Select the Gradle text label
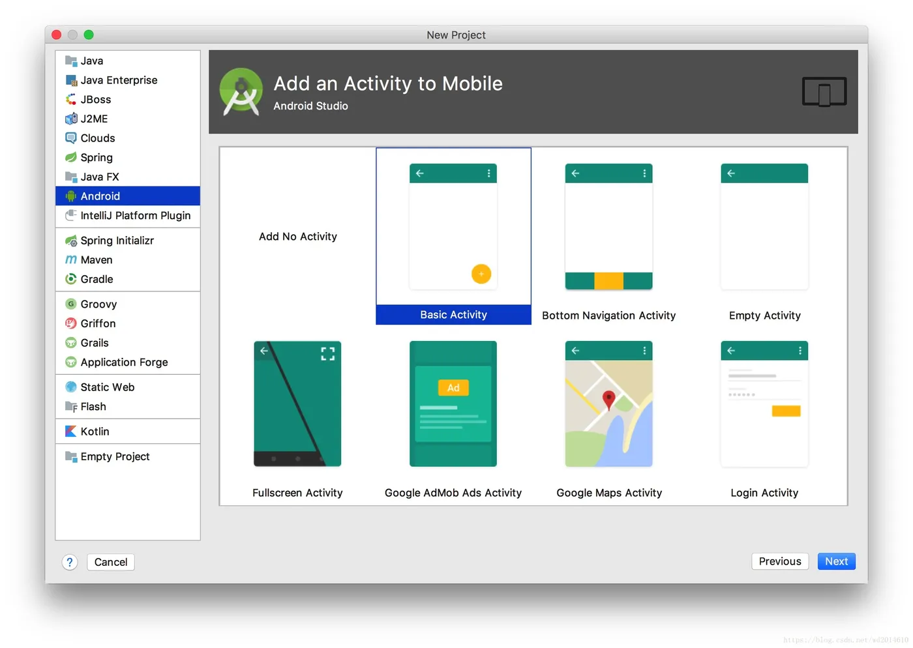The height and width of the screenshot is (648, 913). point(97,279)
